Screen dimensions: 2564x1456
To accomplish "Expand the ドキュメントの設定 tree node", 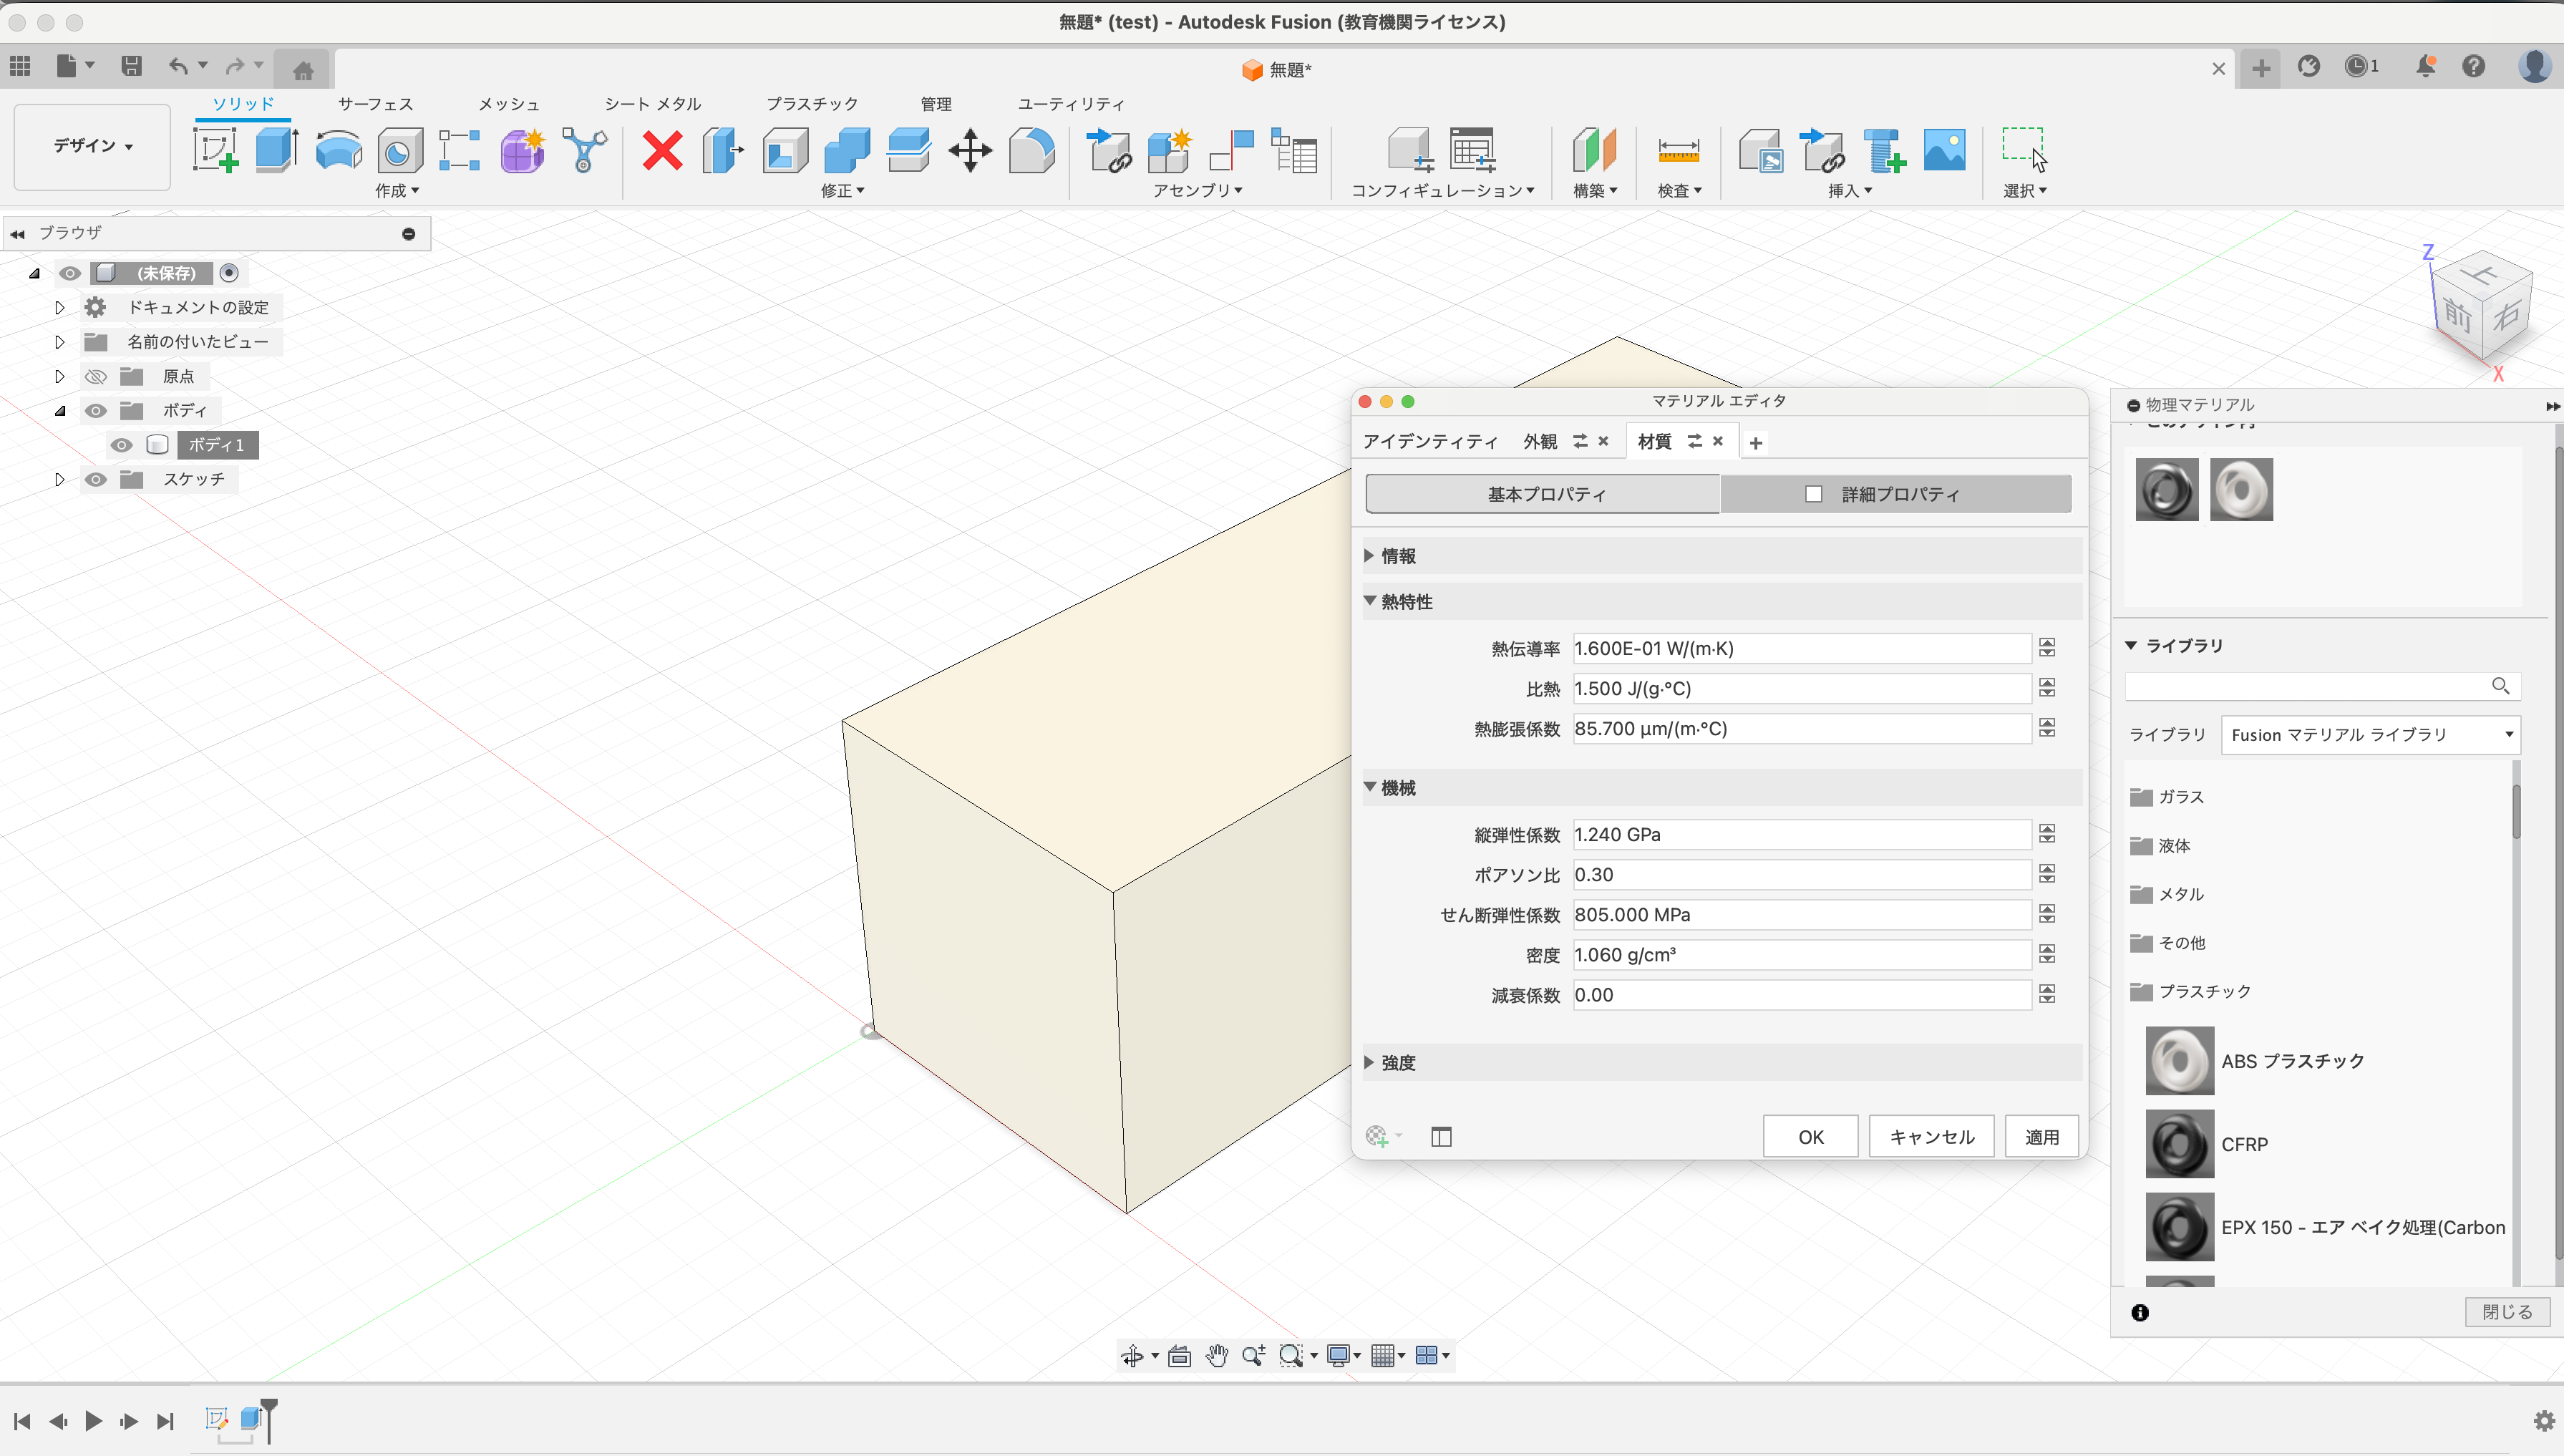I will (x=59, y=308).
